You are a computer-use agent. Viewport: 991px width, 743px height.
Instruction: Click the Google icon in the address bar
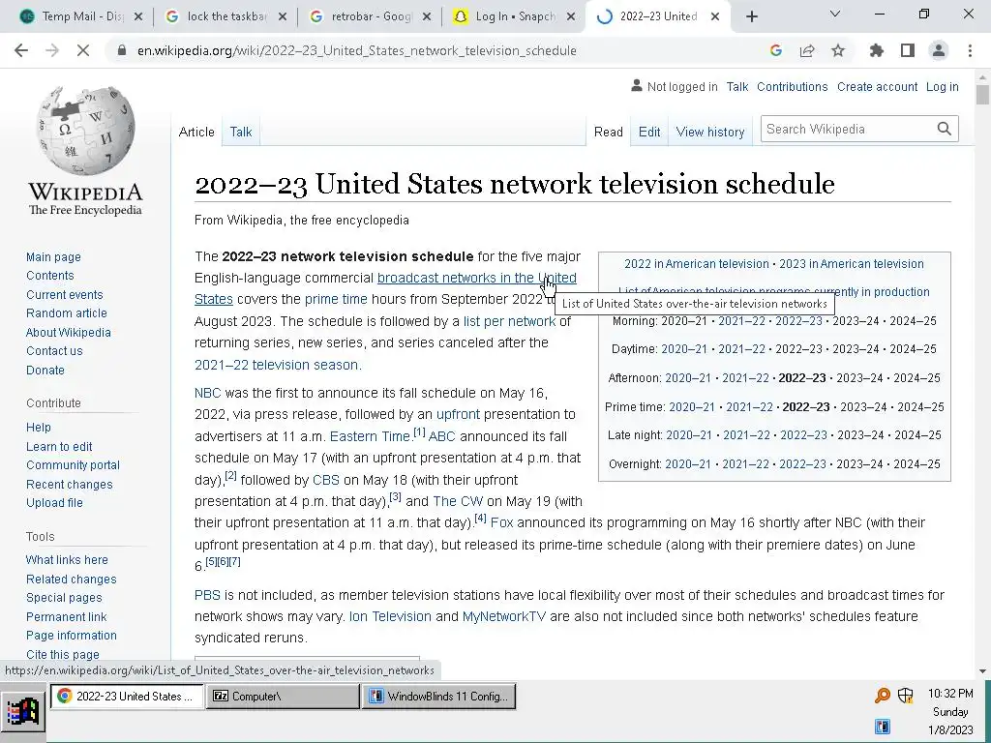coord(776,50)
